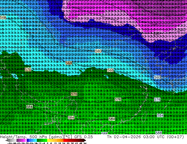Click the cyan legend swatch near -18
The width and height of the screenshot is (187, 144).
[x=36, y=140]
